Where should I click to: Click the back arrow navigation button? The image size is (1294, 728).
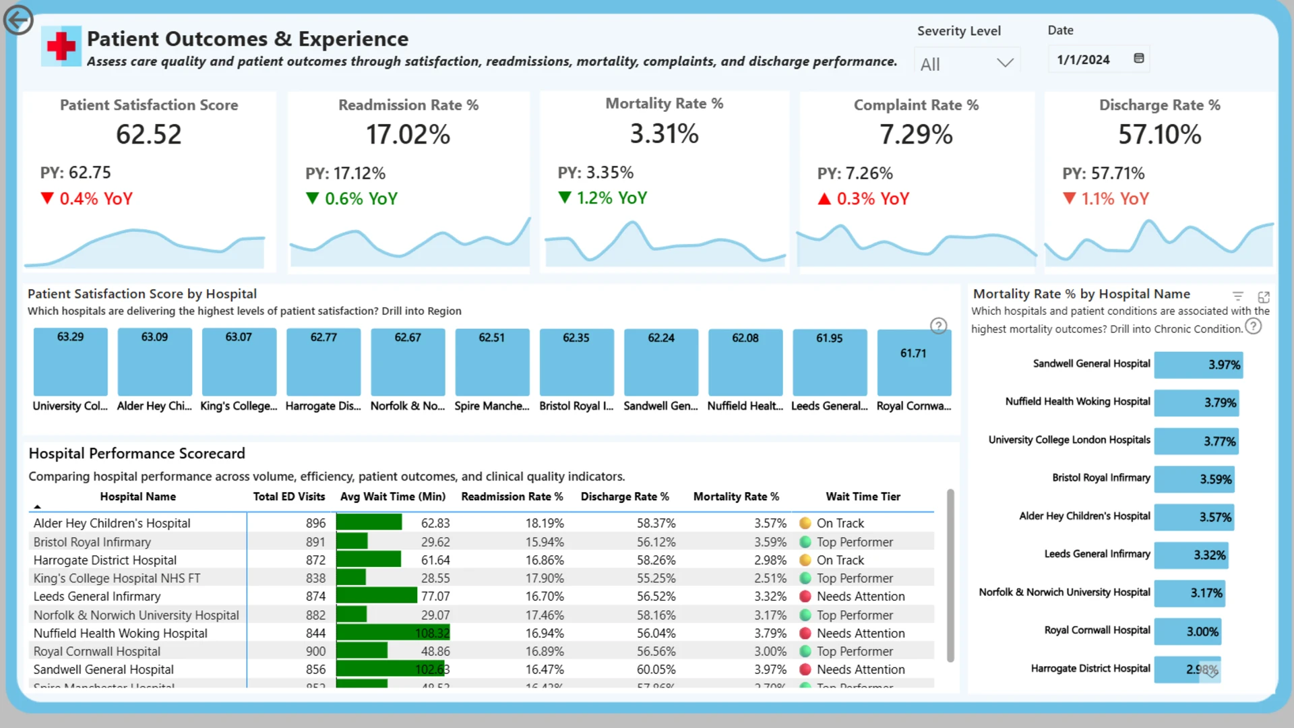coord(18,20)
